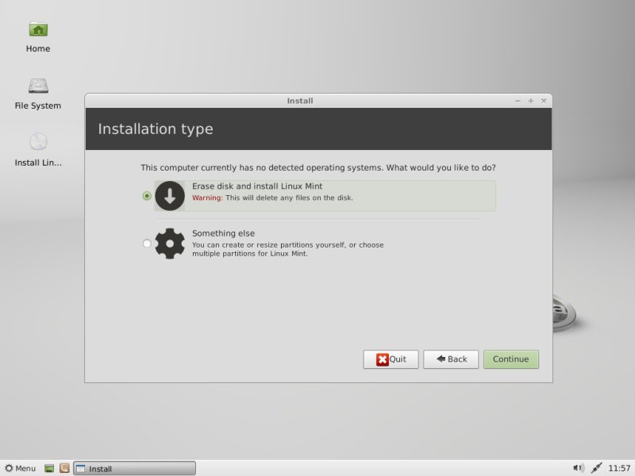Switch to the Install taskbar window item

(134, 468)
